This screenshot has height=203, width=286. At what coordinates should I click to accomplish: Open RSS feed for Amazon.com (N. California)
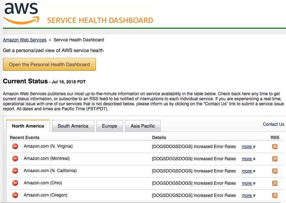click(275, 171)
